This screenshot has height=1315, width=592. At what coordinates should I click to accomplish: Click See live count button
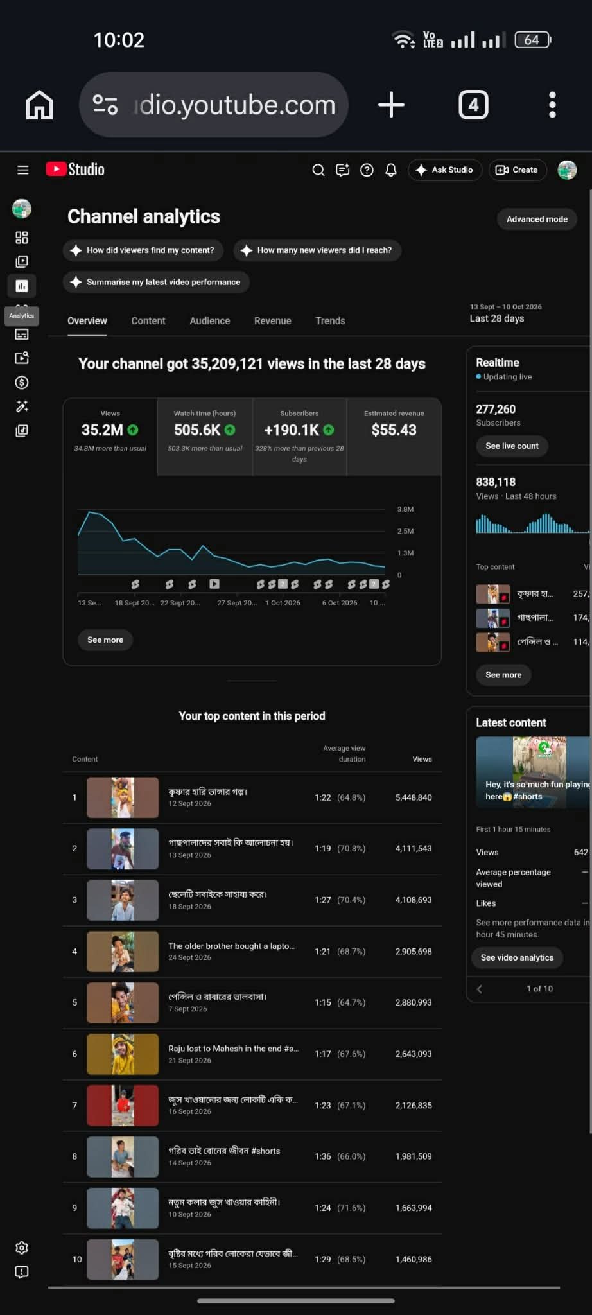pos(512,446)
